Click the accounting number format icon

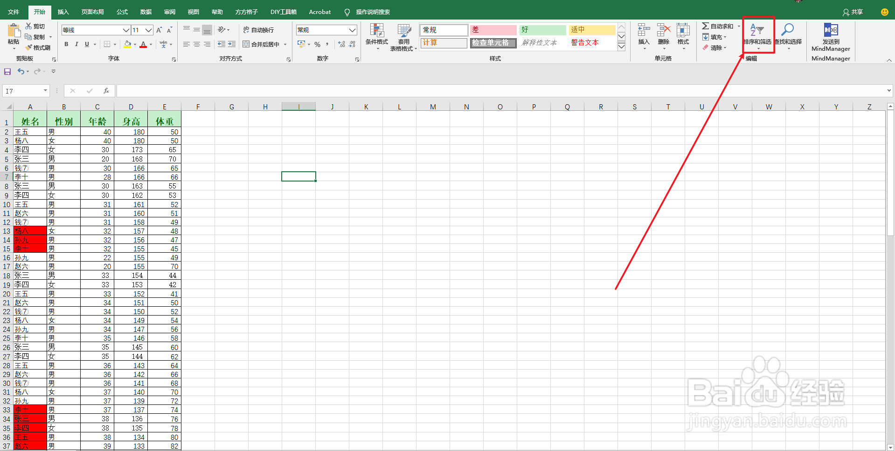301,44
